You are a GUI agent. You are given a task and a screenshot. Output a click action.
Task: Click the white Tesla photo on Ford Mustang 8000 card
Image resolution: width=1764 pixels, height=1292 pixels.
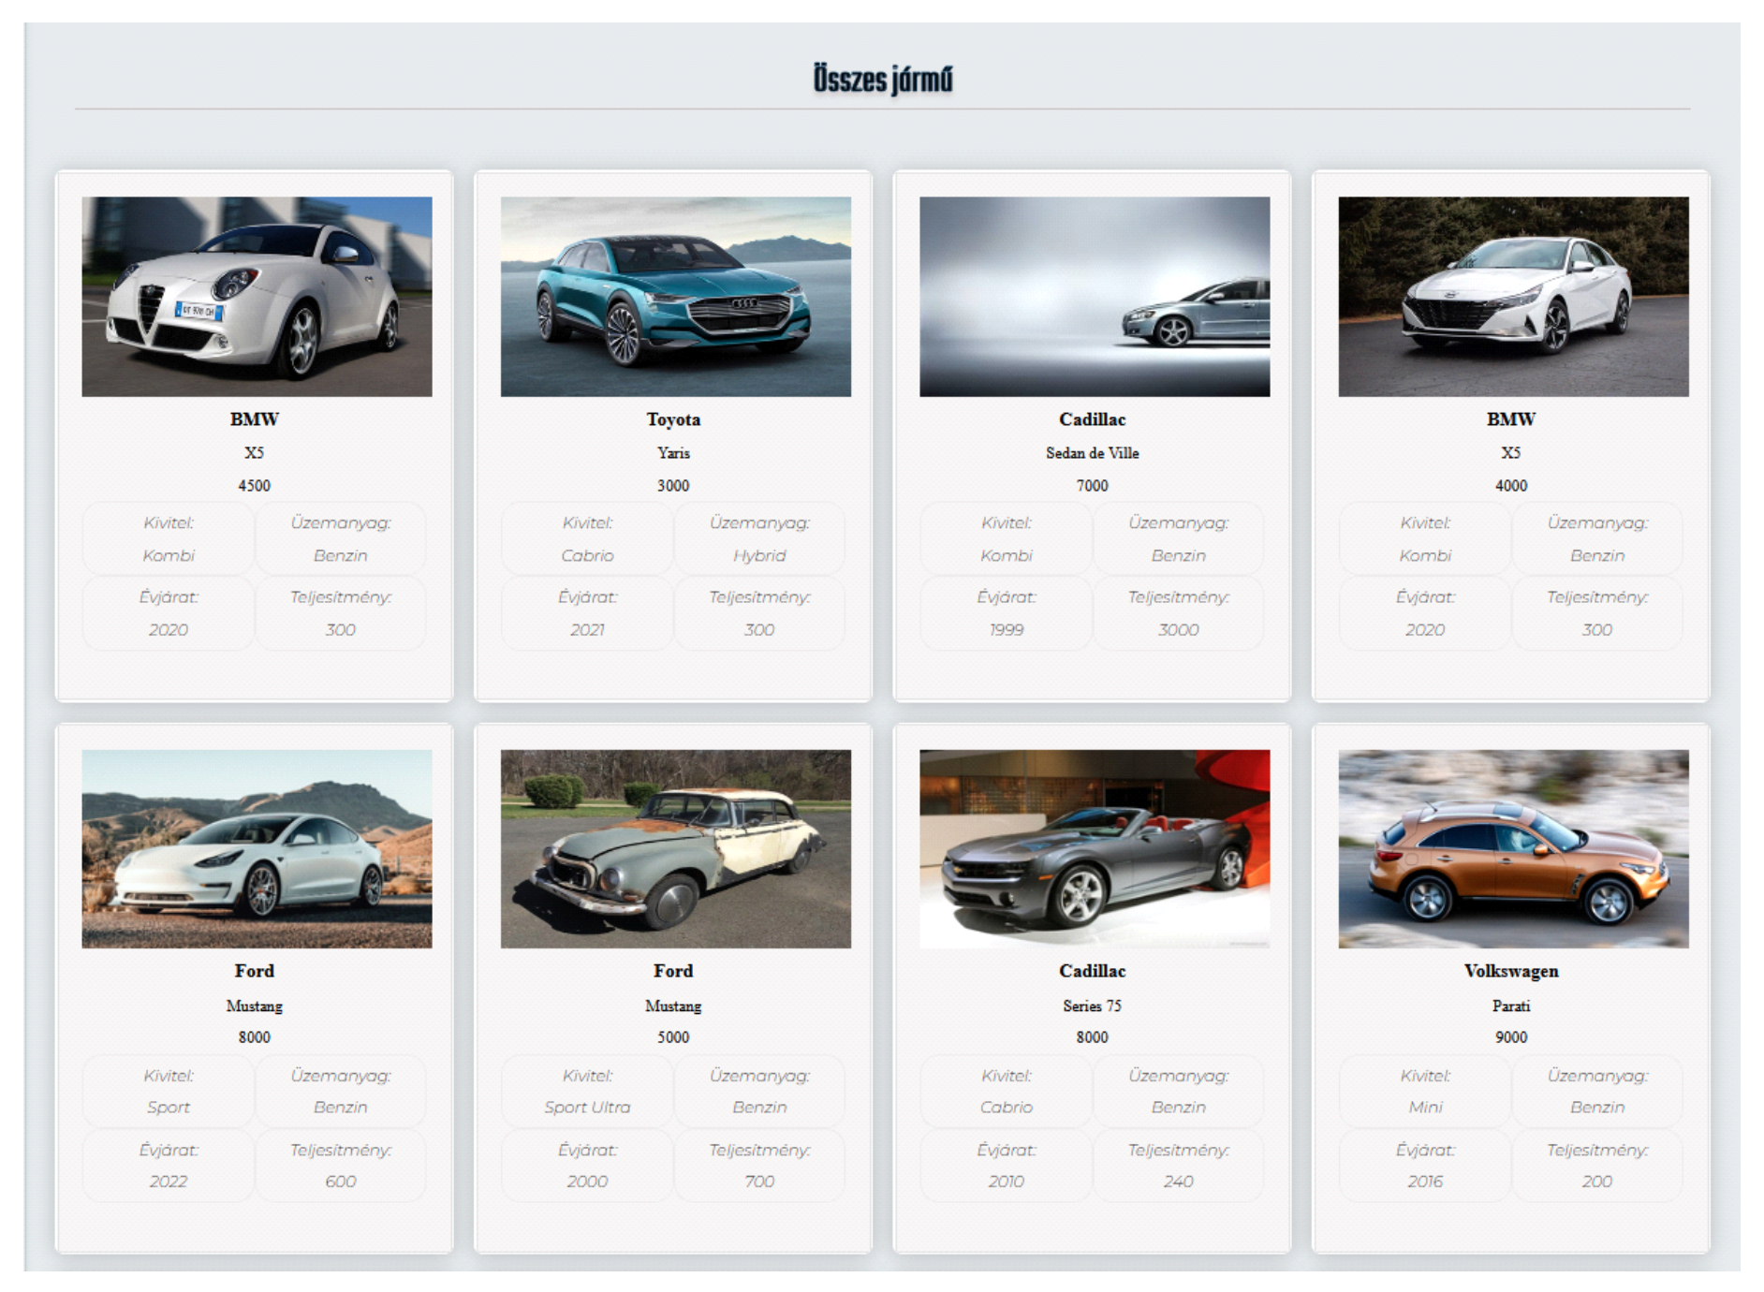[x=257, y=848]
